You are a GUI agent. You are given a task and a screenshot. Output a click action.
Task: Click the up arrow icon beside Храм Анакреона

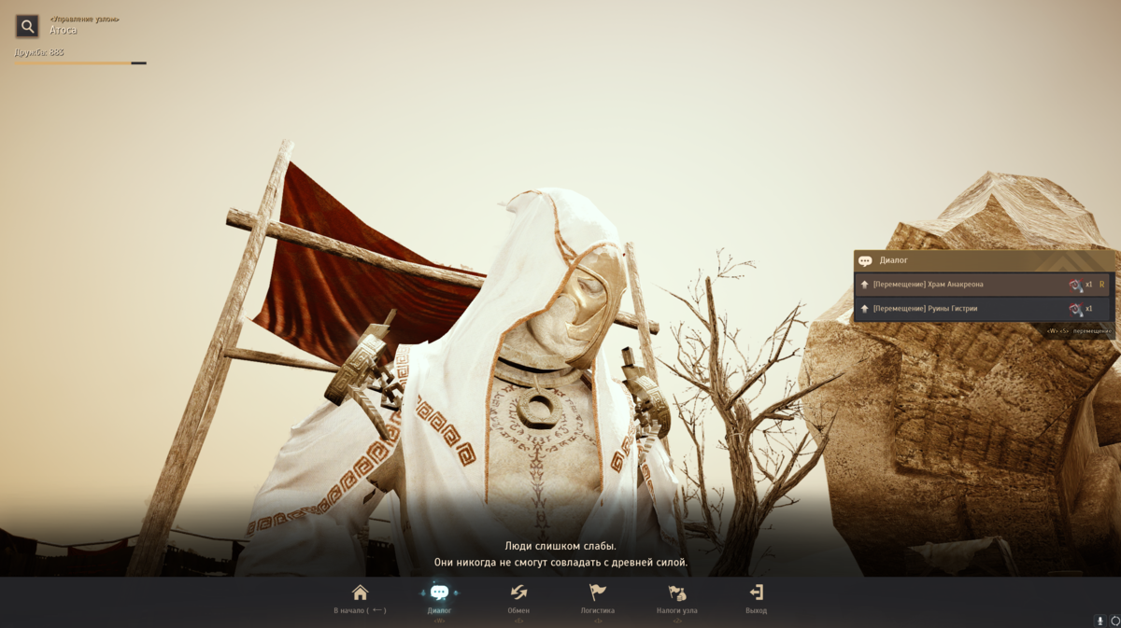coord(865,285)
